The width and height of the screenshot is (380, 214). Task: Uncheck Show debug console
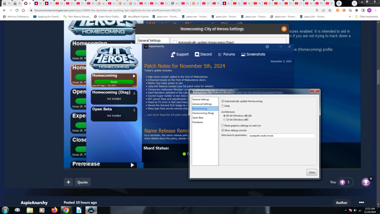(x=223, y=130)
